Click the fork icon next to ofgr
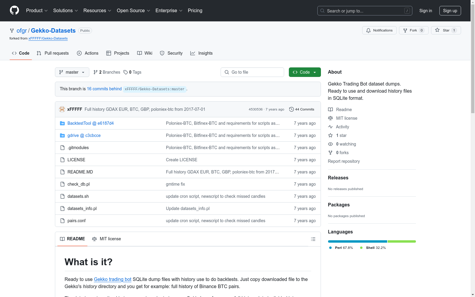475x297 pixels. pos(12,31)
